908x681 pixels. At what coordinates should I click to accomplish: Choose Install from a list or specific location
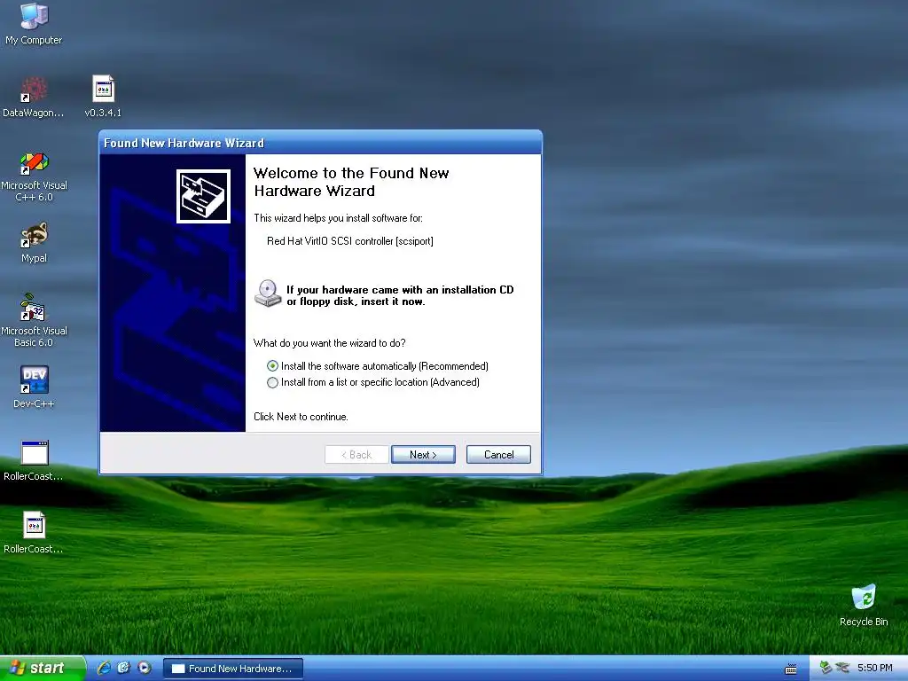(x=373, y=382)
